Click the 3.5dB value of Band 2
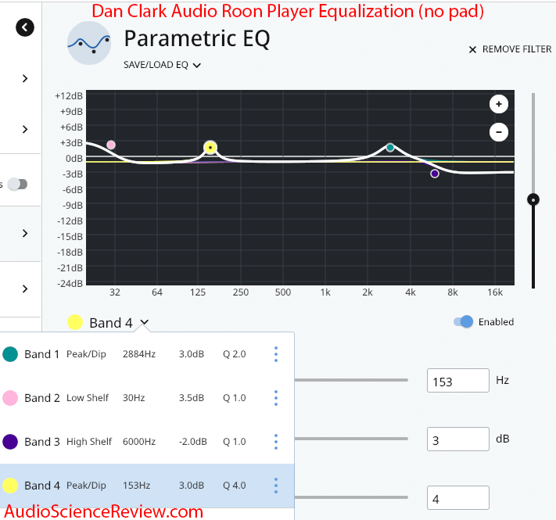This screenshot has width=556, height=520. coord(192,398)
